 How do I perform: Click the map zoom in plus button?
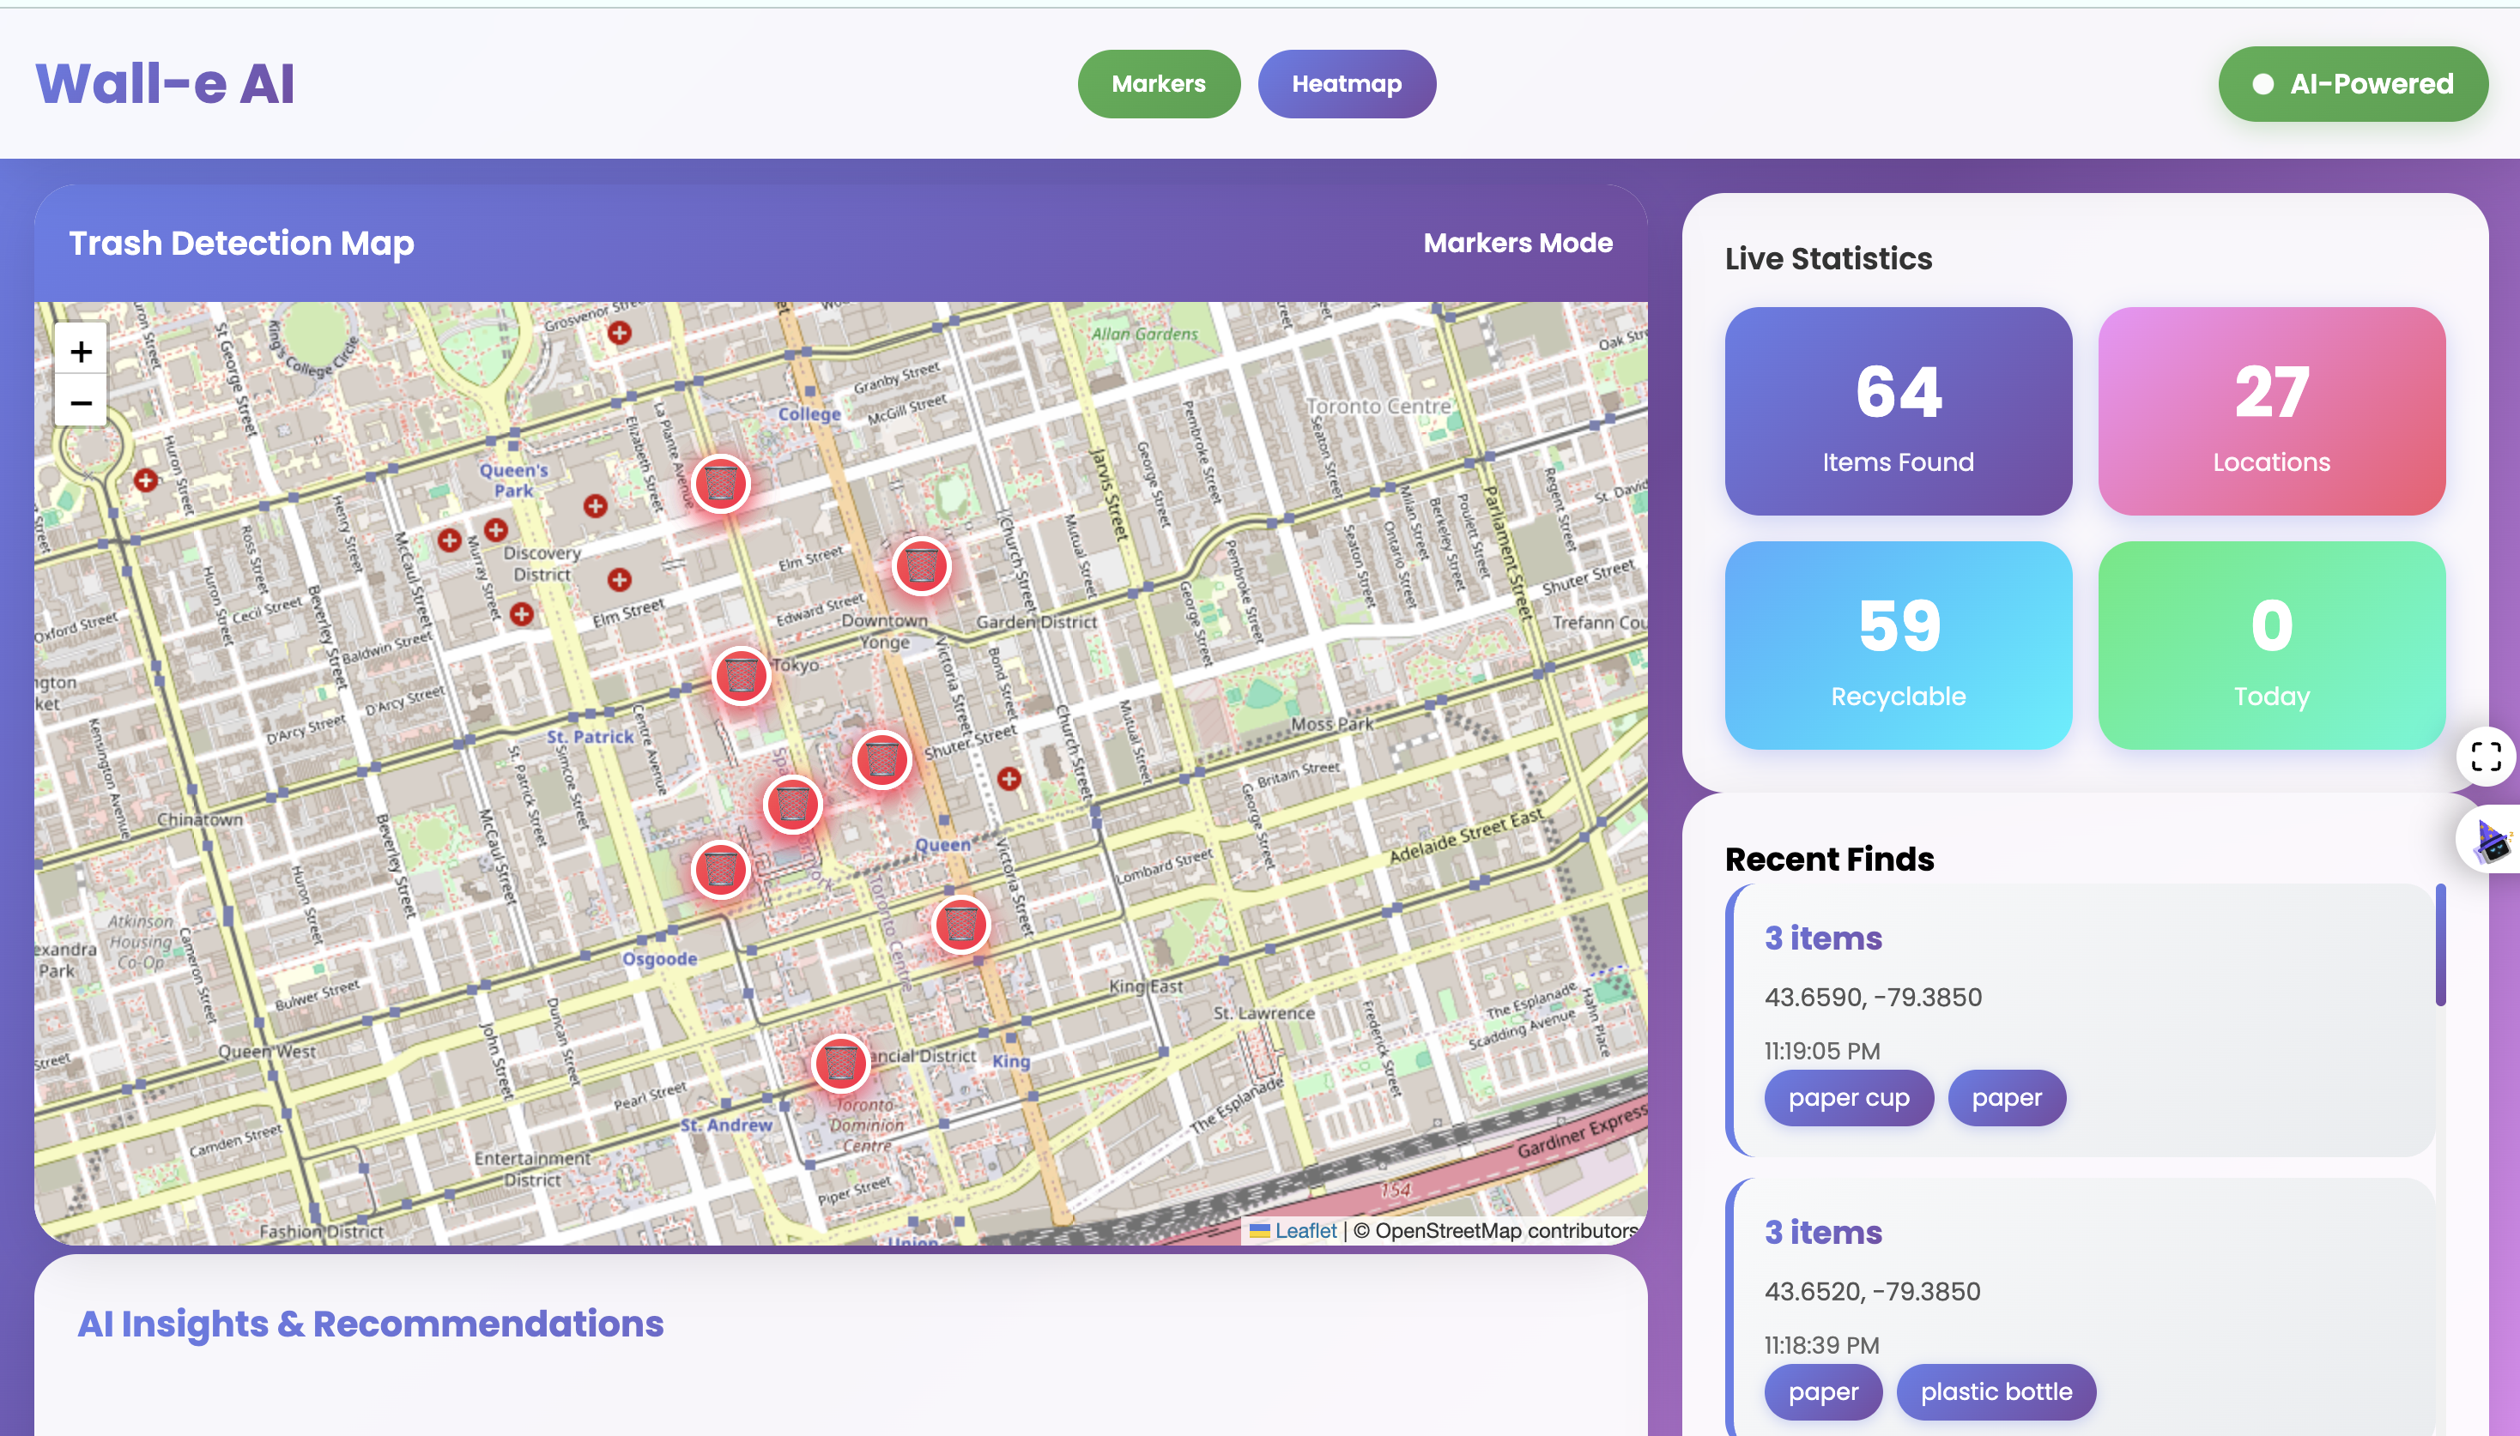[81, 350]
